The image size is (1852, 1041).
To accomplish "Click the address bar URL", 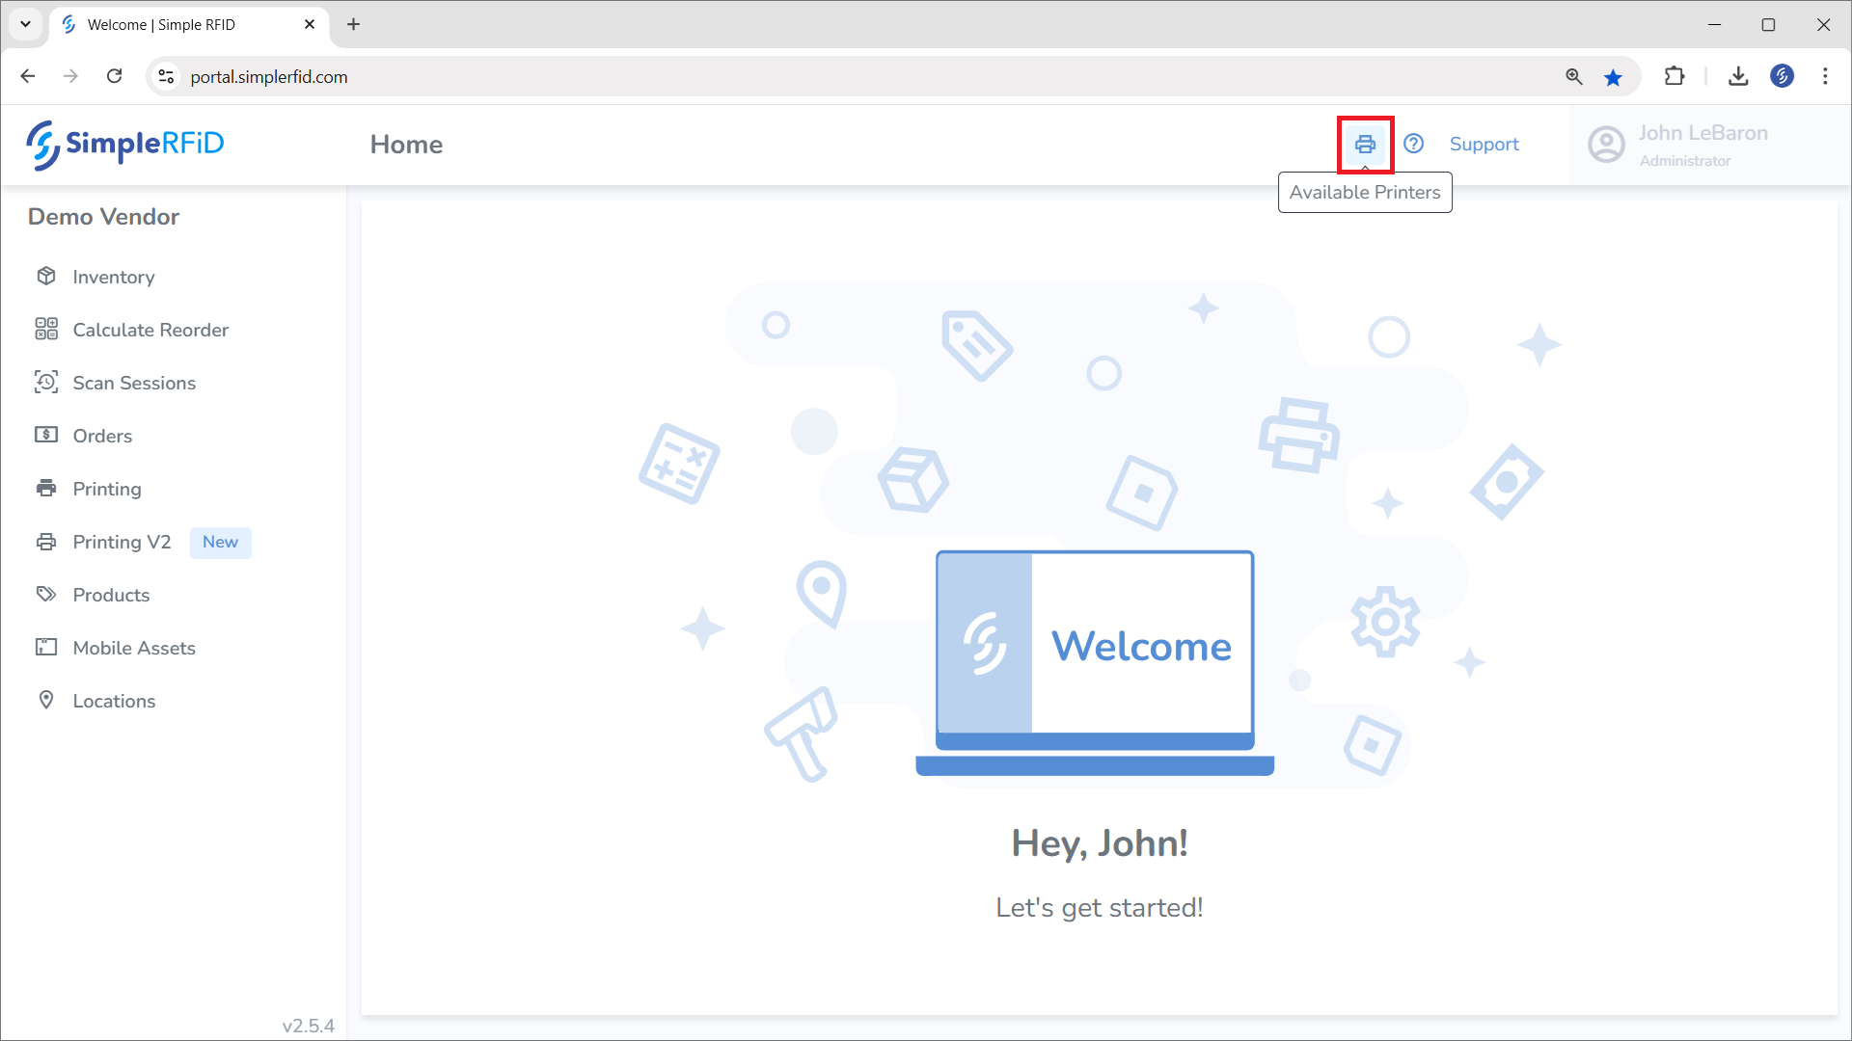I will pos(269,77).
